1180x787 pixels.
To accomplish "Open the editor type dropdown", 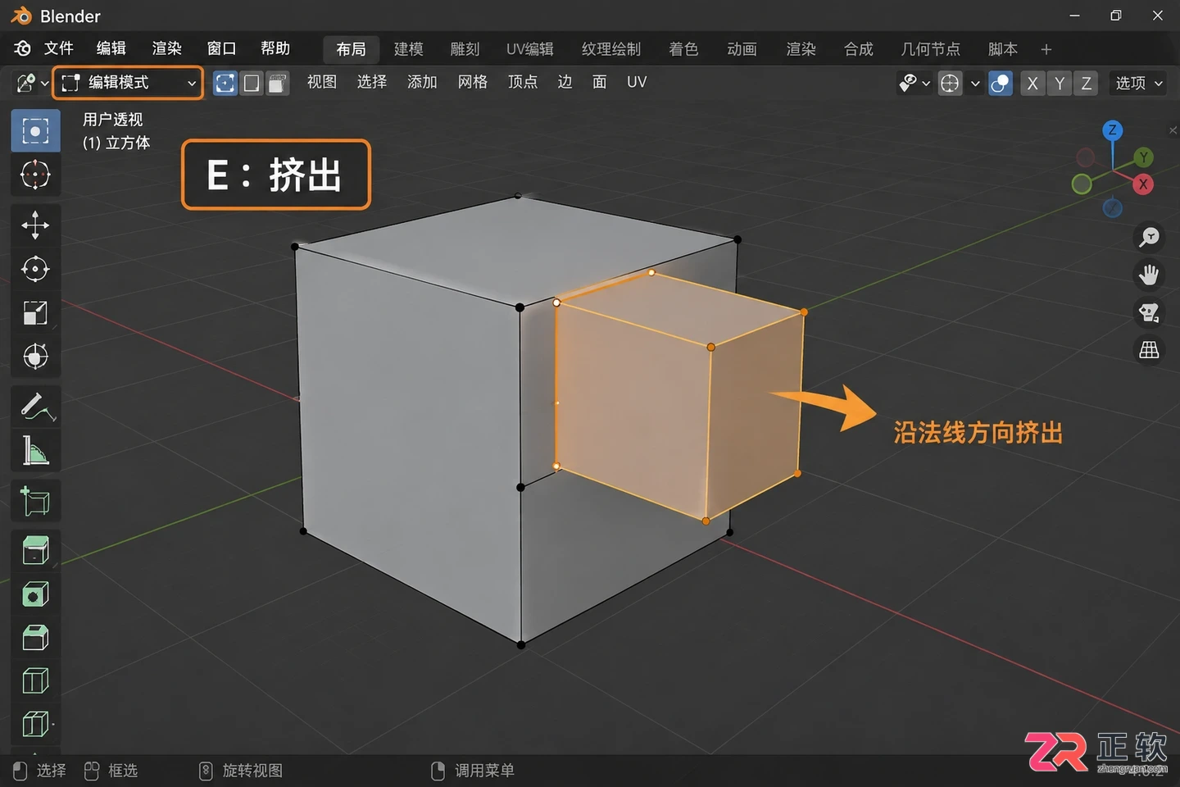I will tap(31, 83).
